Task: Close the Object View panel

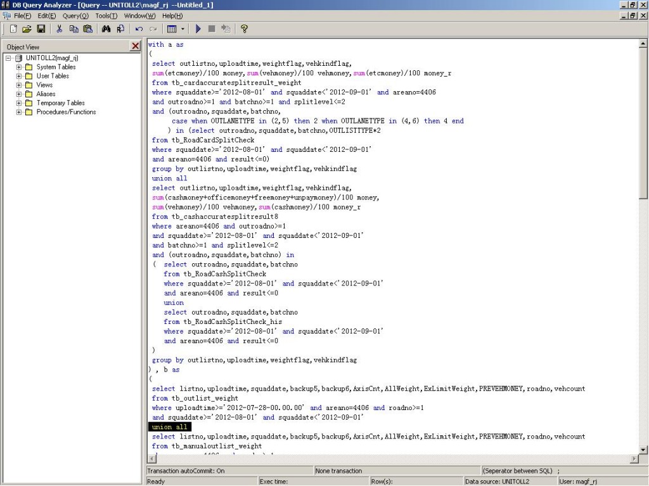Action: point(136,46)
